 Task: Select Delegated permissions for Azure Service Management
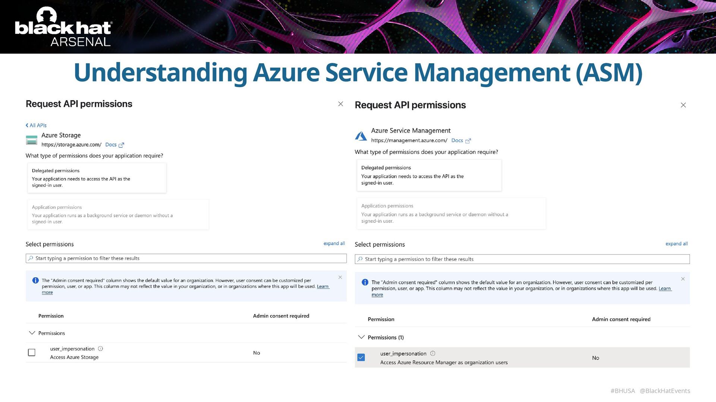point(429,175)
